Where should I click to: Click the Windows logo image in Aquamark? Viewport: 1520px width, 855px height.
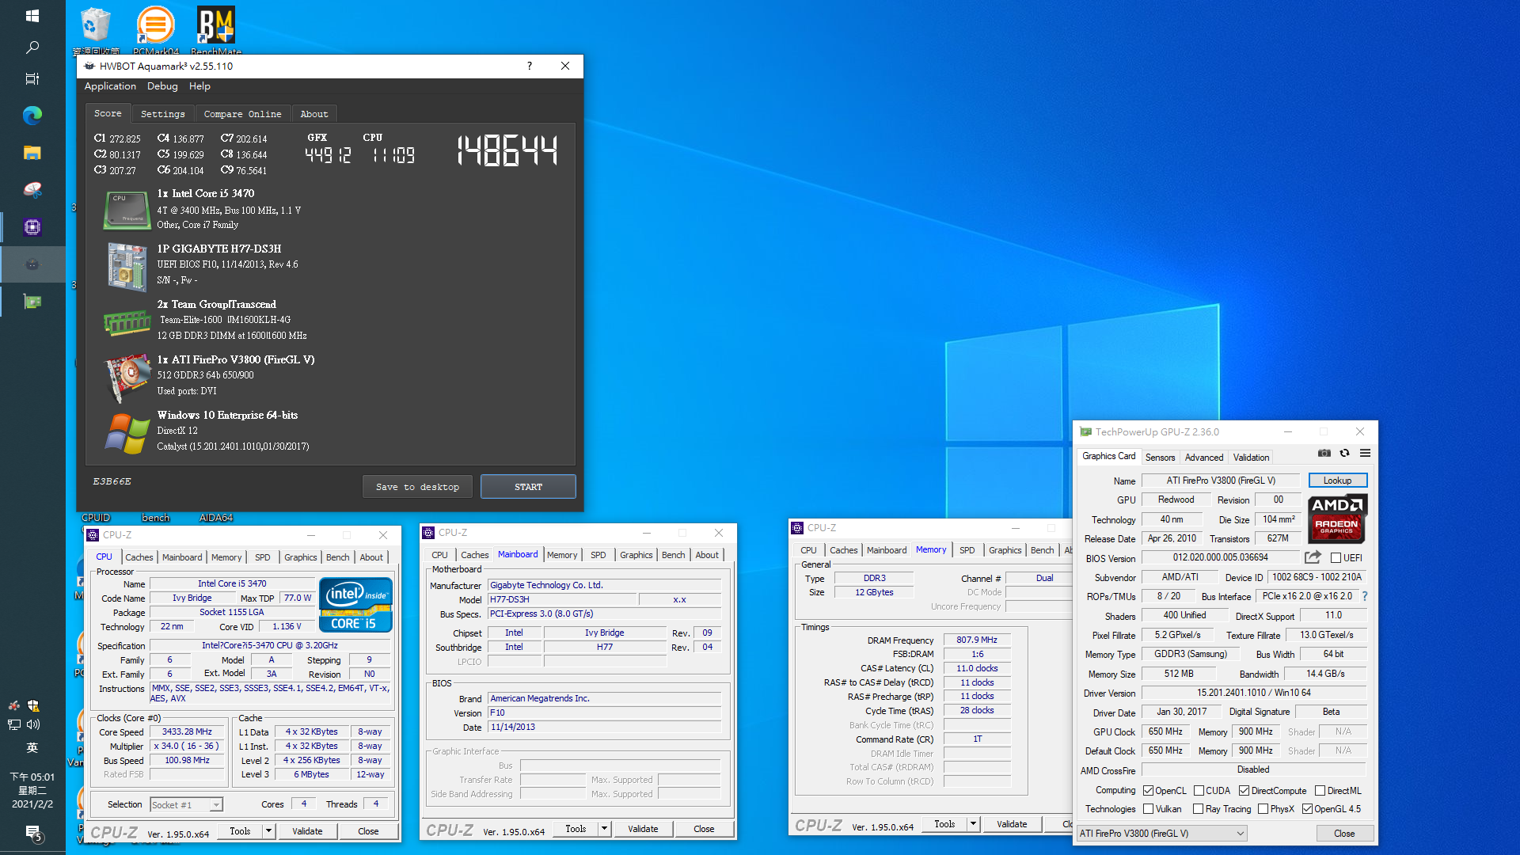tap(127, 433)
